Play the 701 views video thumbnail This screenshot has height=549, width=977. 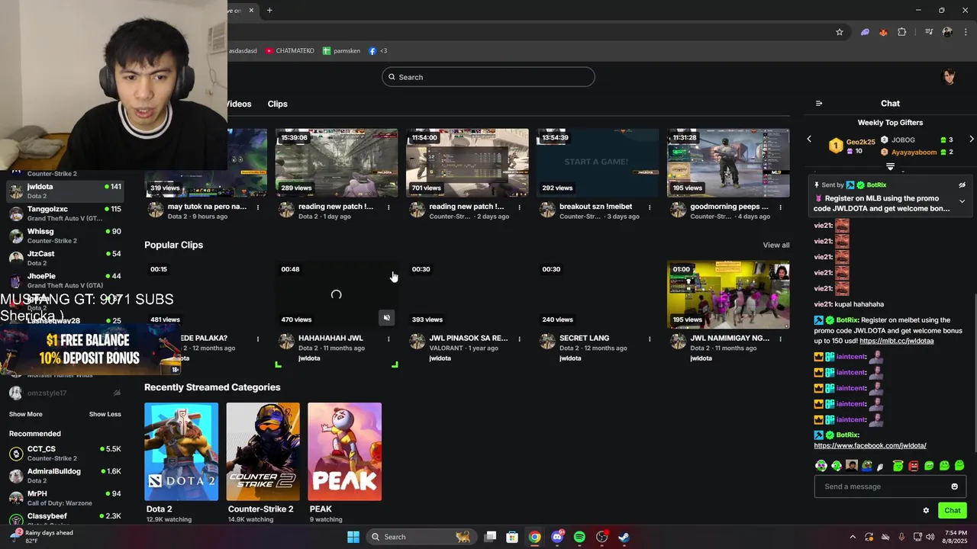coord(467,162)
